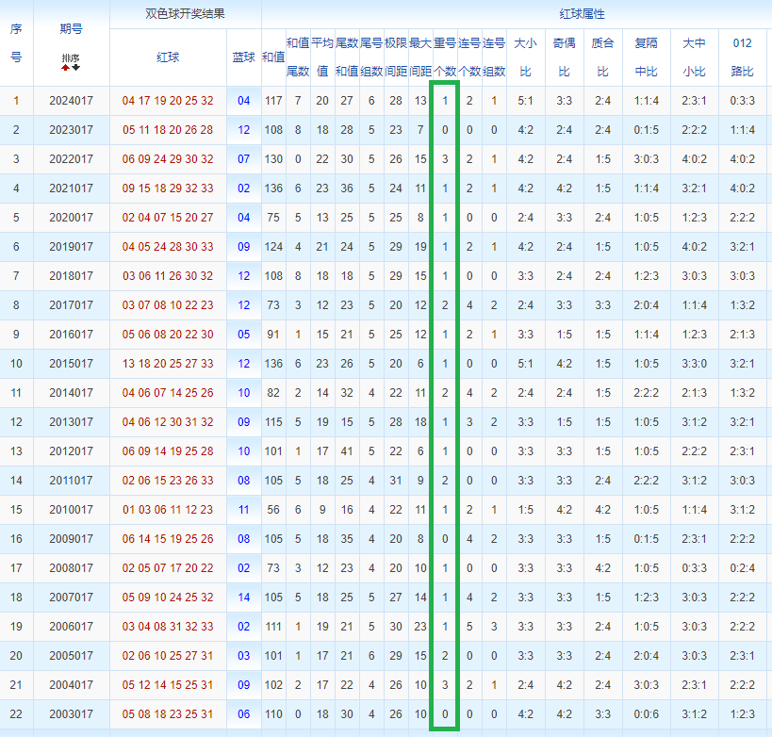Click the 质合比 column header
The image size is (772, 737).
coord(602,57)
